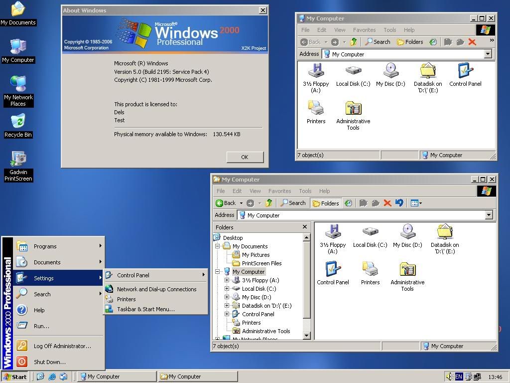Close the Folders pane with its X
This screenshot has width=510, height=383.
(x=305, y=227)
